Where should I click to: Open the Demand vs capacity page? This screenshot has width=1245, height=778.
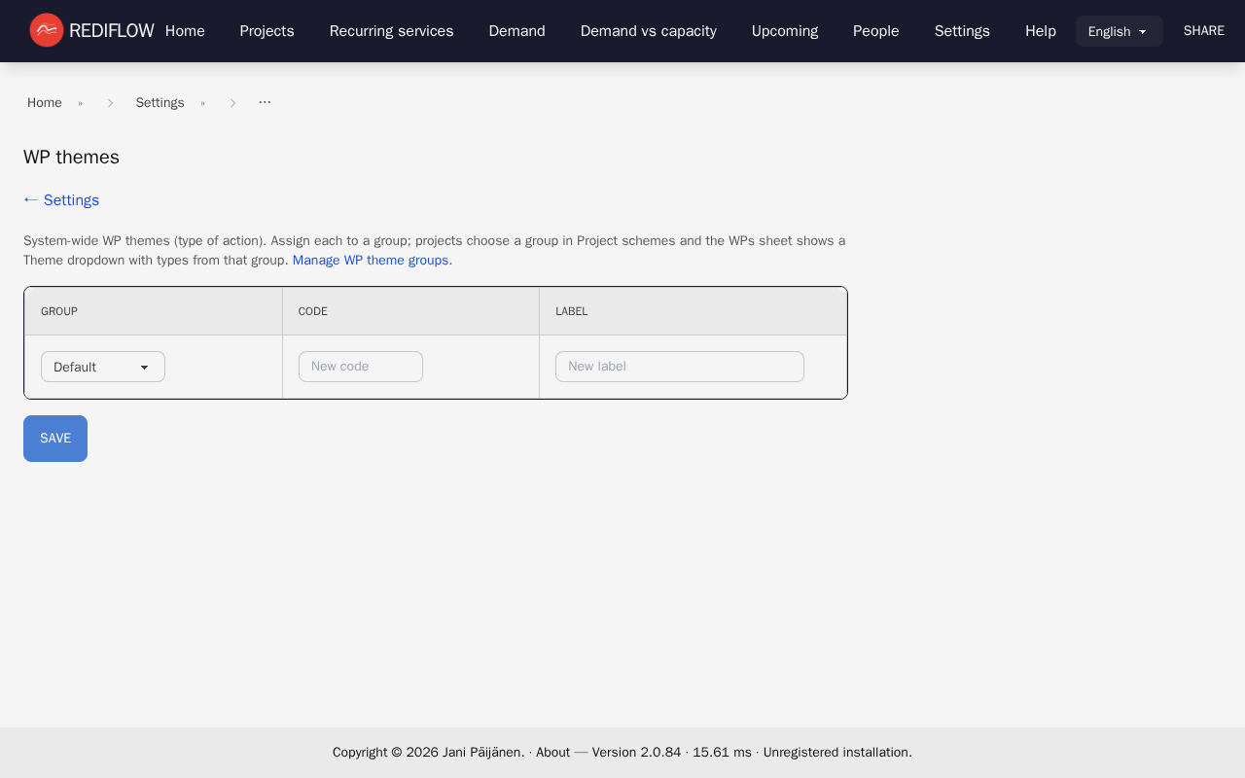[648, 30]
